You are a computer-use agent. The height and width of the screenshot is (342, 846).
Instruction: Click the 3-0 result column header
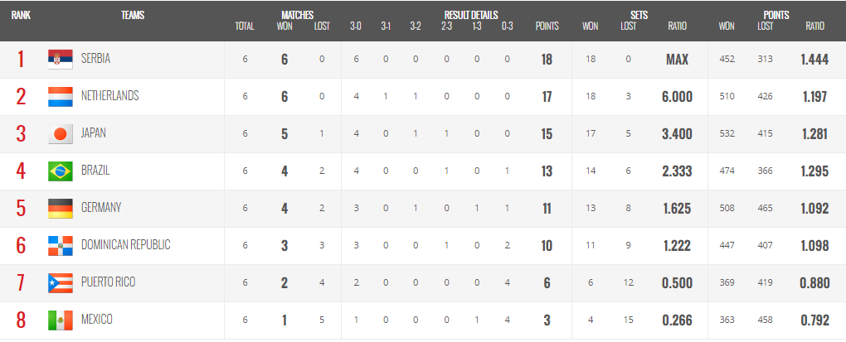coord(355,26)
